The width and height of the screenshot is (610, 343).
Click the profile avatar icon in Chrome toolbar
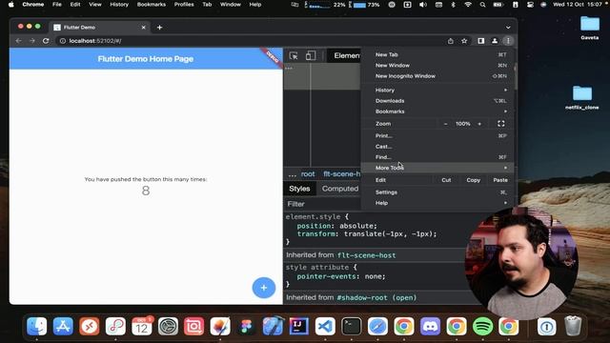(495, 41)
